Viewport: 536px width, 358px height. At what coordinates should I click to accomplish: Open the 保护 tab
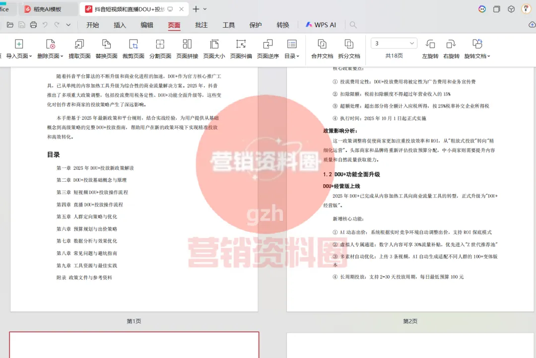(x=256, y=25)
